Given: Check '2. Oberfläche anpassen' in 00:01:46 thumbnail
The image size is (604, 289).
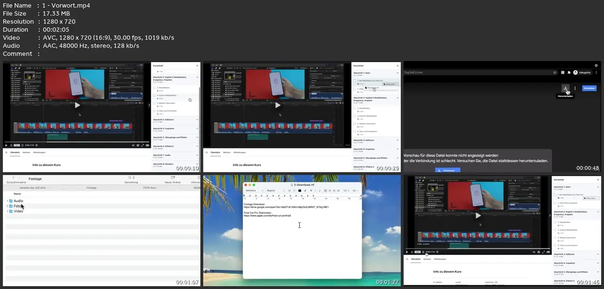Looking at the screenshot, I should [555, 203].
